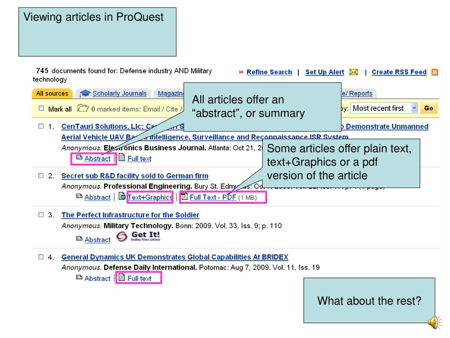The height and width of the screenshot is (338, 450).
Task: Click Scholarly Journals graduation cap icon
Action: [85, 93]
